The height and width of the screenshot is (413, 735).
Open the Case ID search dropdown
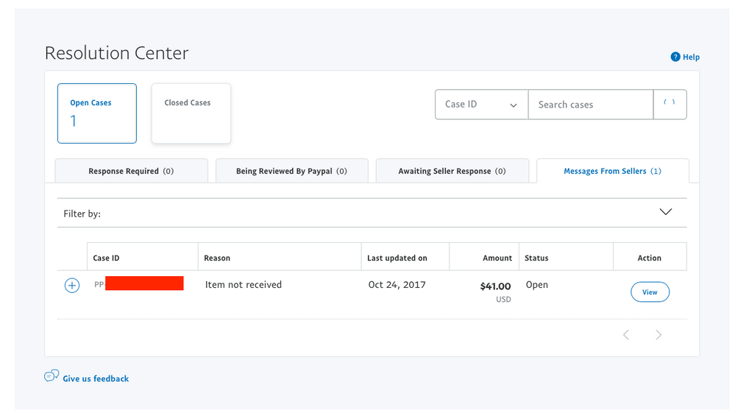coord(481,104)
